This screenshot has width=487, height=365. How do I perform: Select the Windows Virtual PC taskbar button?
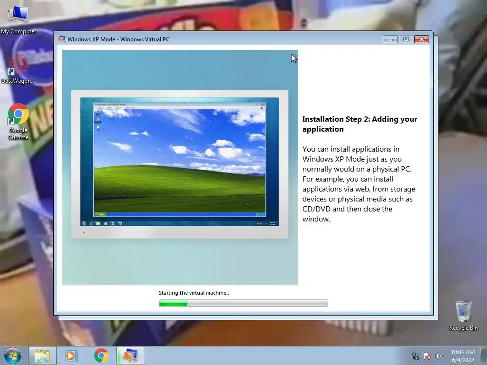point(131,355)
